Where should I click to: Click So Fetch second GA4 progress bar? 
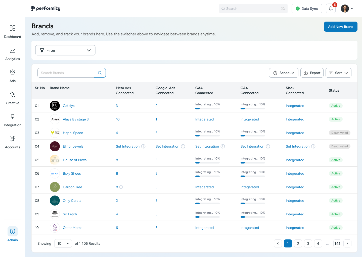253,217
